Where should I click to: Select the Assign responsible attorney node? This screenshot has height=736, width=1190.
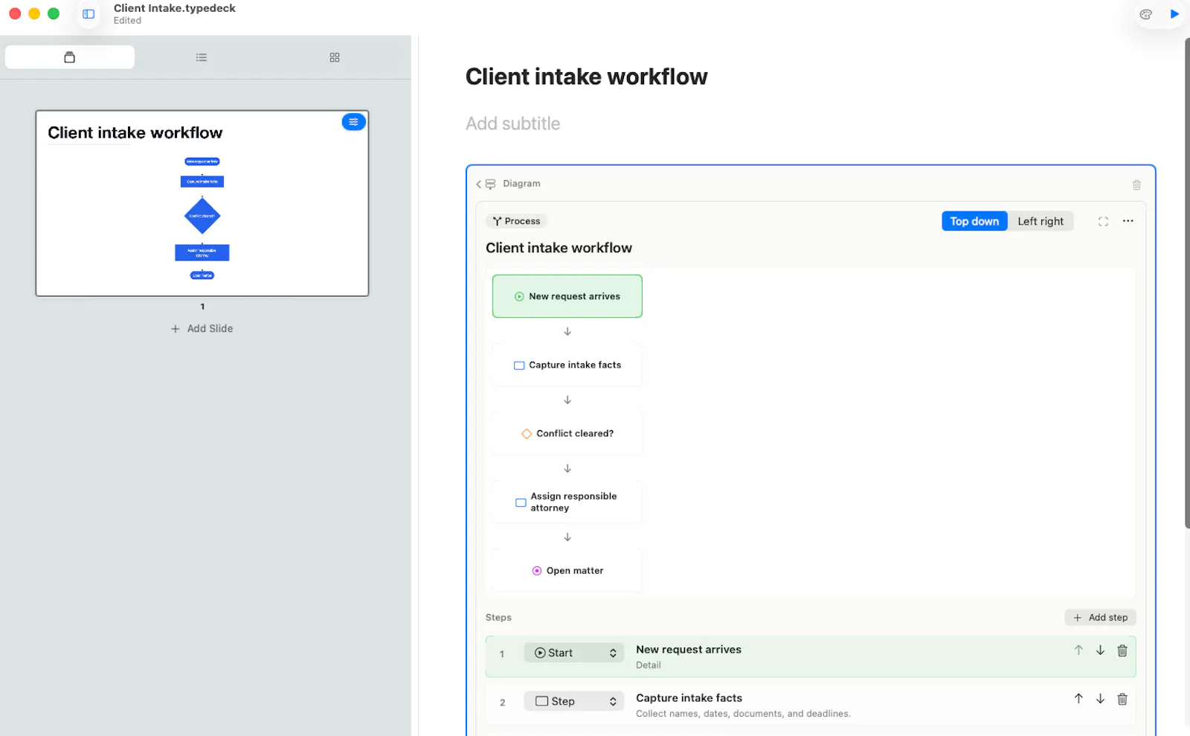[x=567, y=502]
